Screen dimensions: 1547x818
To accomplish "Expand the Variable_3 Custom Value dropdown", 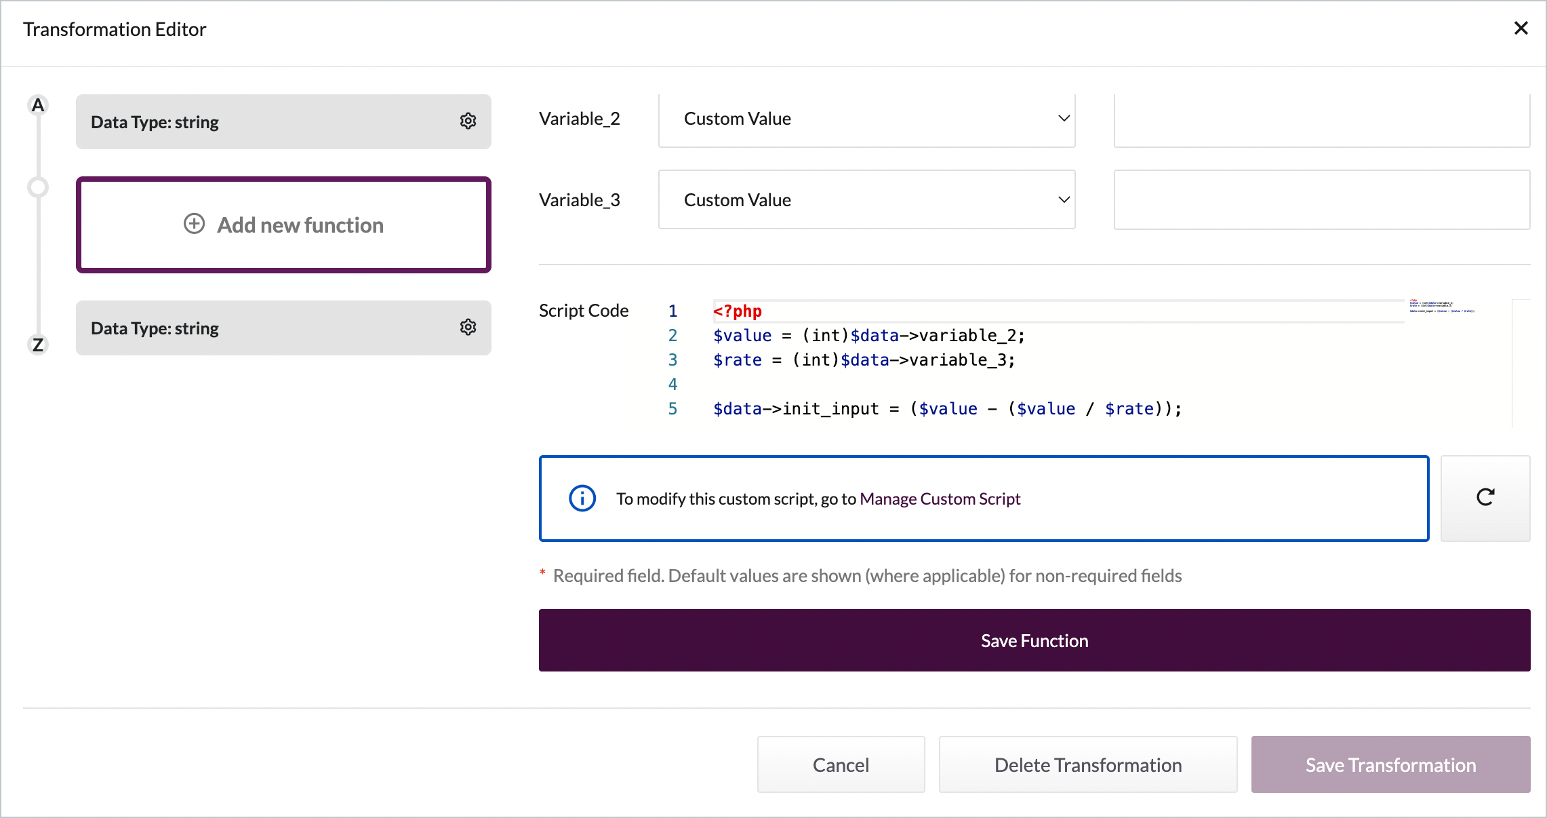I will coord(866,200).
